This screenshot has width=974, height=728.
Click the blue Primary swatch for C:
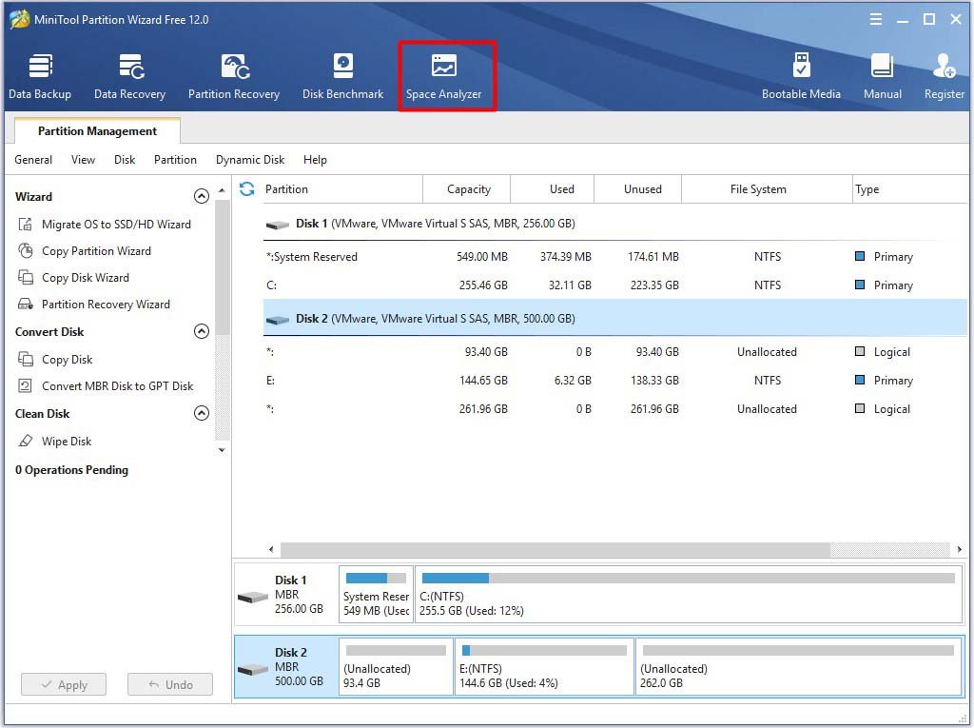(x=860, y=285)
